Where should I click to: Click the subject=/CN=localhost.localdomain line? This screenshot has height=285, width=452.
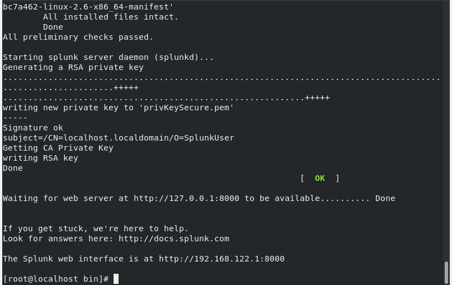coord(119,138)
